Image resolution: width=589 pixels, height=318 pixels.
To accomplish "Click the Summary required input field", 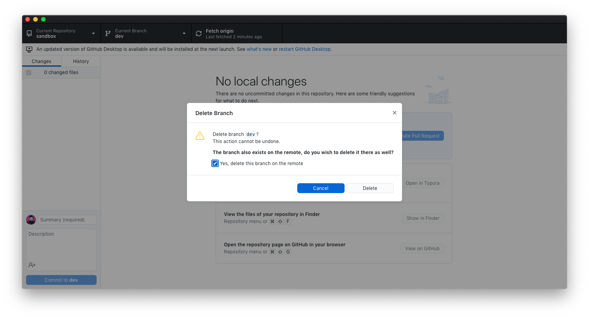I will coord(67,219).
